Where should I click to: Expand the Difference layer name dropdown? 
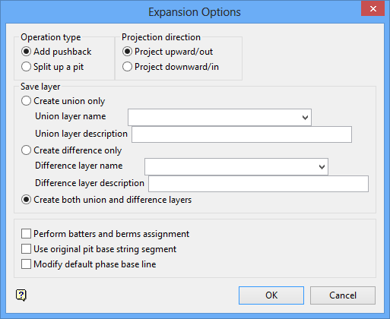322,167
